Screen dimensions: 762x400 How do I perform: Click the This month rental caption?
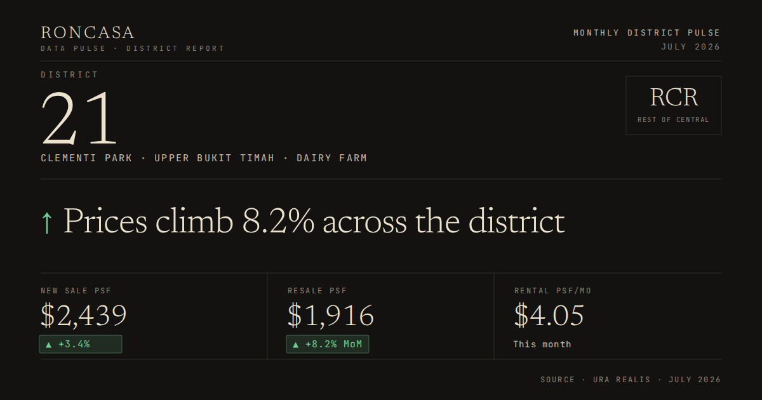pyautogui.click(x=542, y=344)
